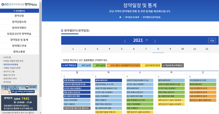
Task: Open the 청약소통방 menu
Action: coord(19,52)
